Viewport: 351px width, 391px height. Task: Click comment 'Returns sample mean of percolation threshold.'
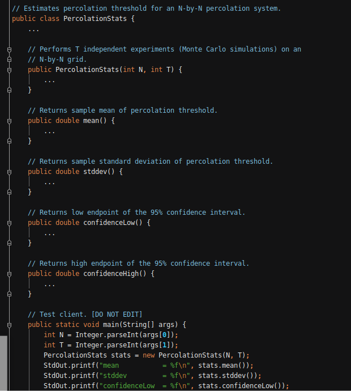122,110
